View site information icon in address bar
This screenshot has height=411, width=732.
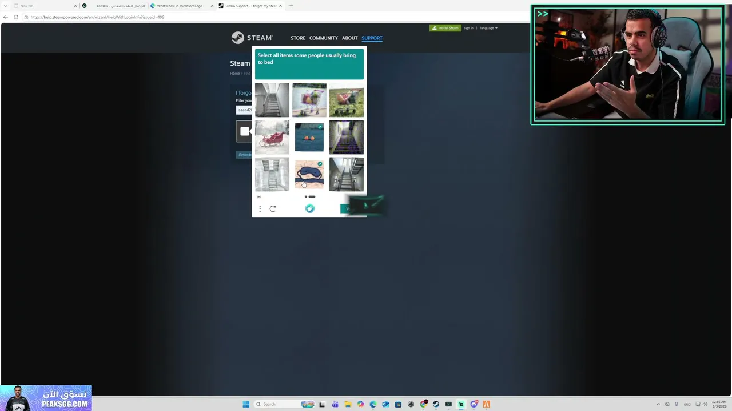point(26,17)
